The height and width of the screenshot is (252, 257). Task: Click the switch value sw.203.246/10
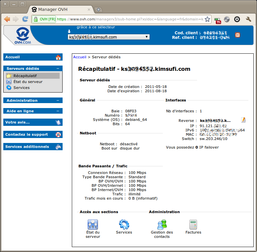214,139
